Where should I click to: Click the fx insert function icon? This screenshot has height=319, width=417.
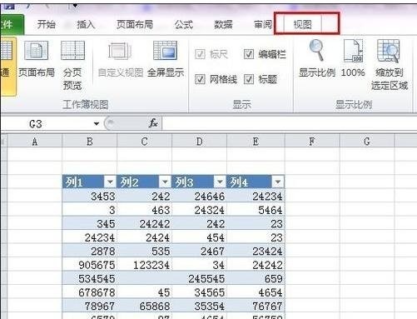[x=153, y=123]
